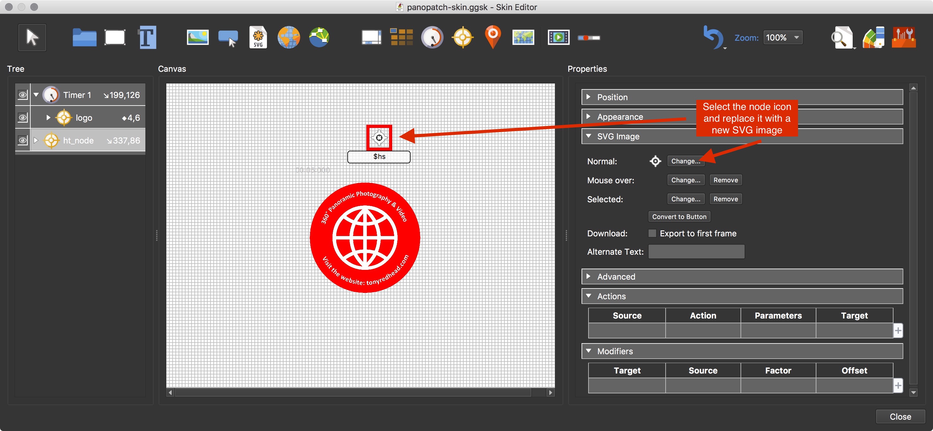The width and height of the screenshot is (933, 431).
Task: Add a Button element with cursor icon
Action: point(228,38)
